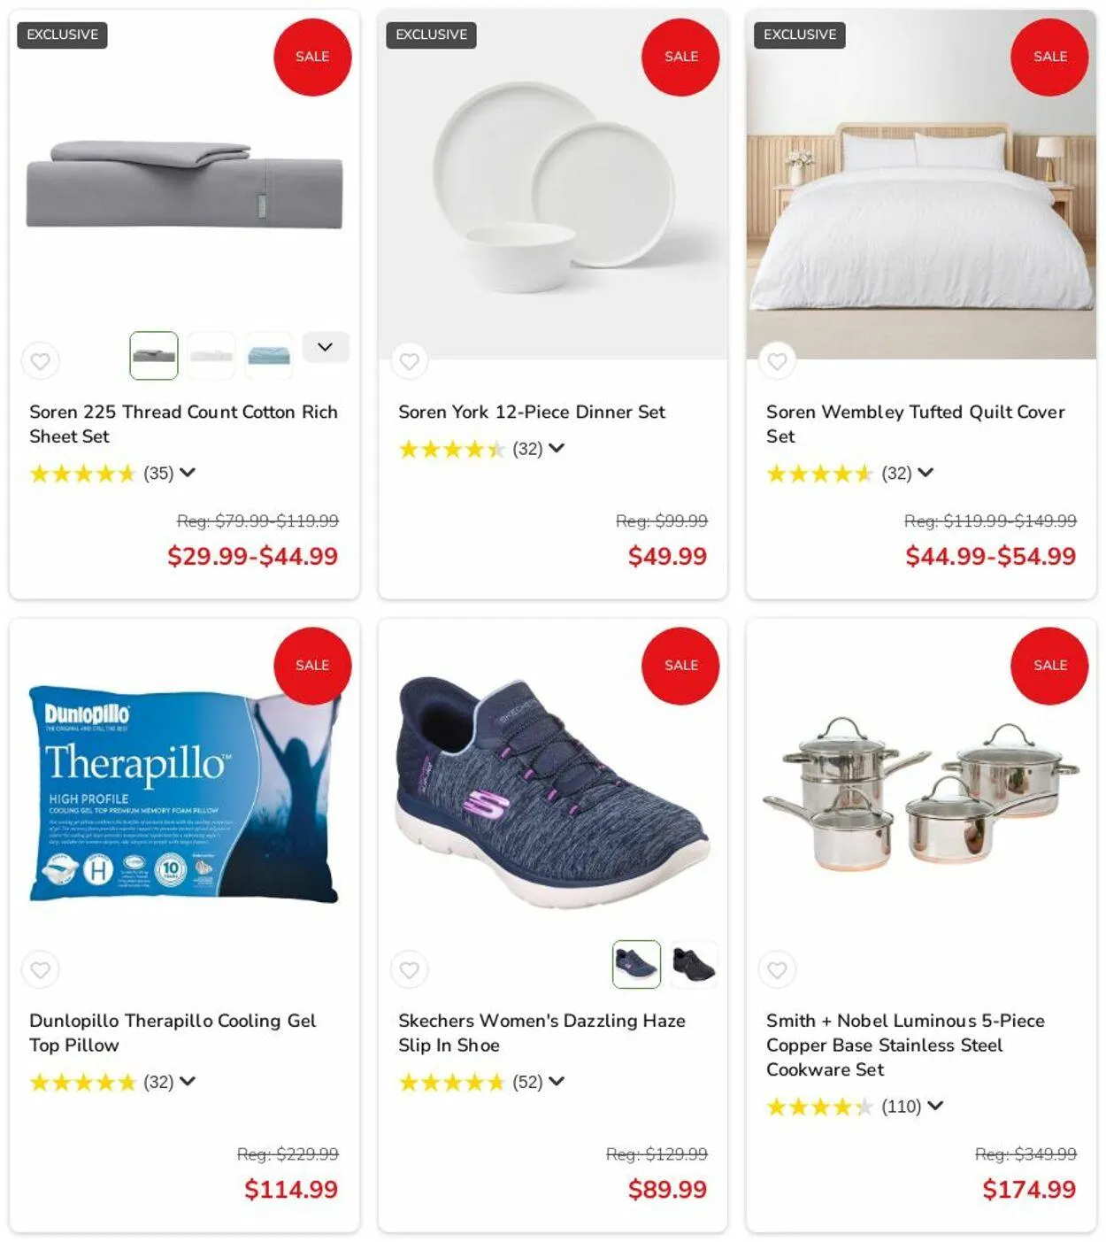Favorite the Soren York Dinner Set
This screenshot has height=1242, width=1106.
tap(410, 361)
